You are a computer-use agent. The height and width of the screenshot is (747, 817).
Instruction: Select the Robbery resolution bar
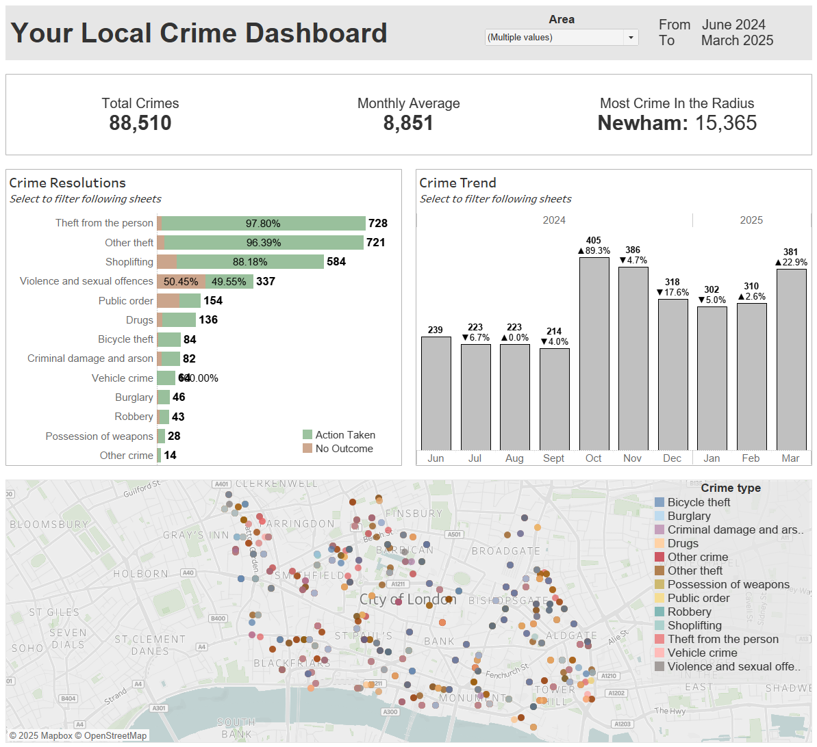163,417
